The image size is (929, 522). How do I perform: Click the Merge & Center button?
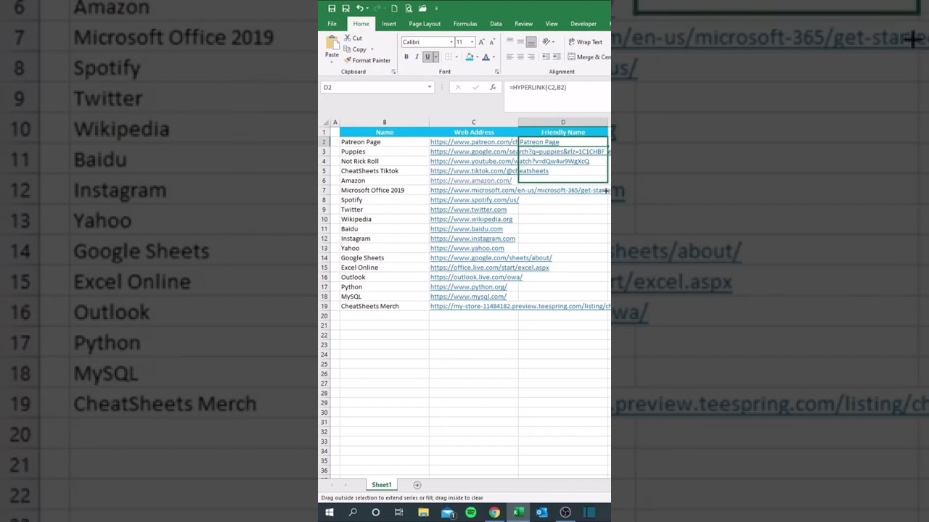tap(589, 57)
